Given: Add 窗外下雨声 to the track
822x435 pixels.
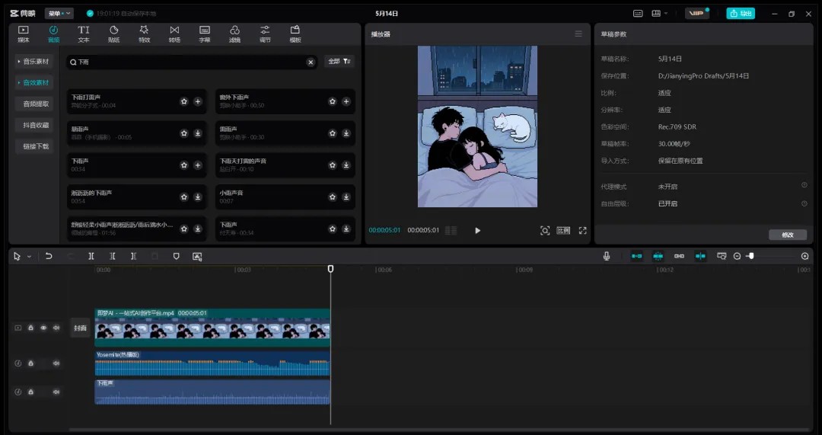Looking at the screenshot, I should click(x=346, y=101).
